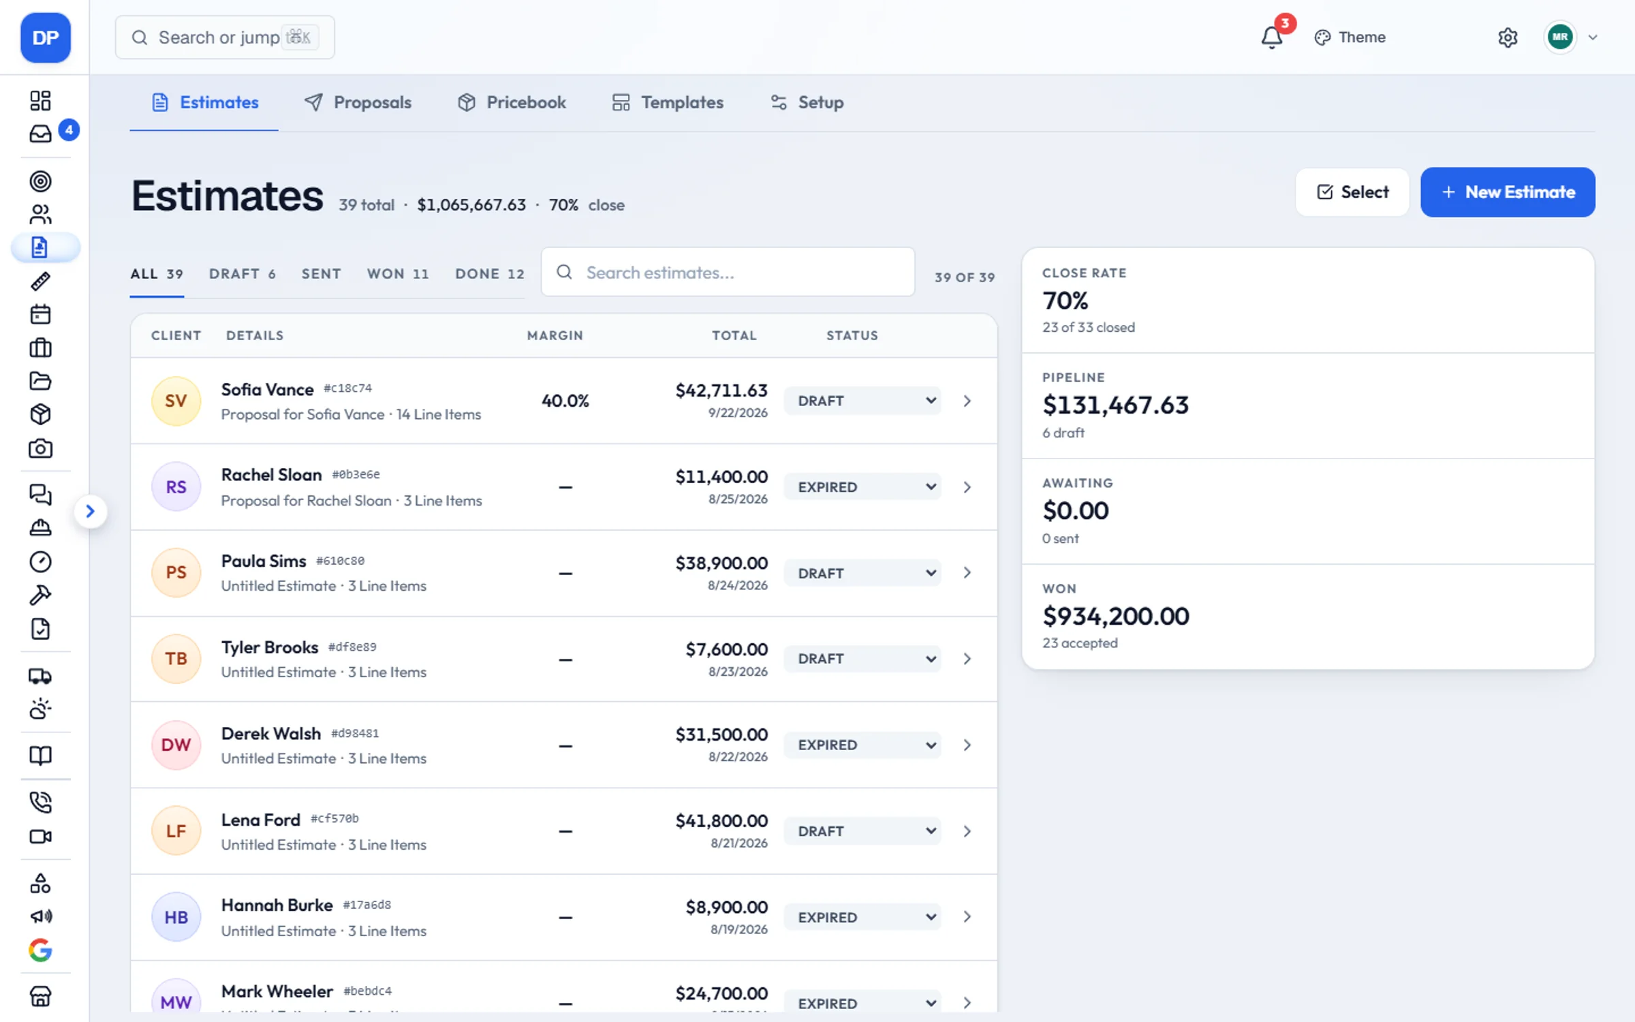Open Rachel Sloan EXPIRED status dropdown
Screen dimensions: 1635x1022
(x=862, y=486)
